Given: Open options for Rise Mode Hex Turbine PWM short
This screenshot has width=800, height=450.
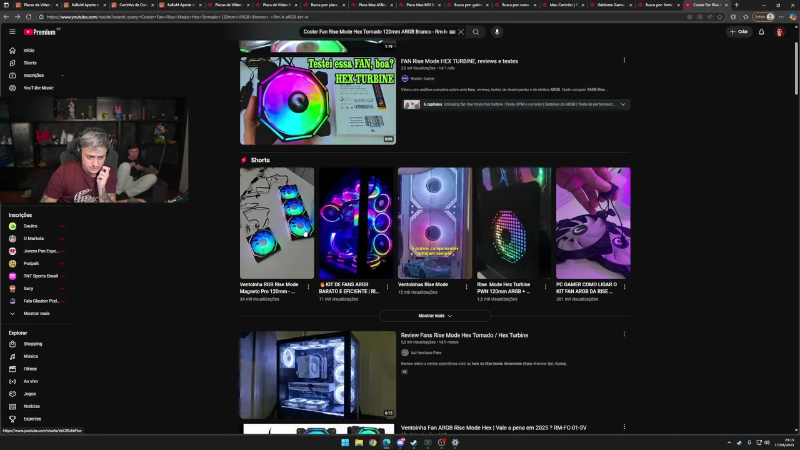Looking at the screenshot, I should click(546, 287).
